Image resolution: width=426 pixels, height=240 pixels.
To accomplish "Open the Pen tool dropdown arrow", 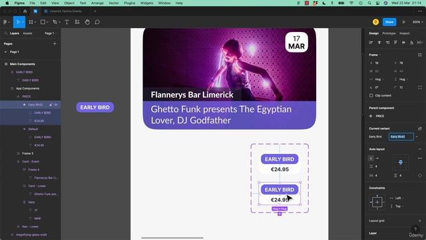I will [59, 22].
